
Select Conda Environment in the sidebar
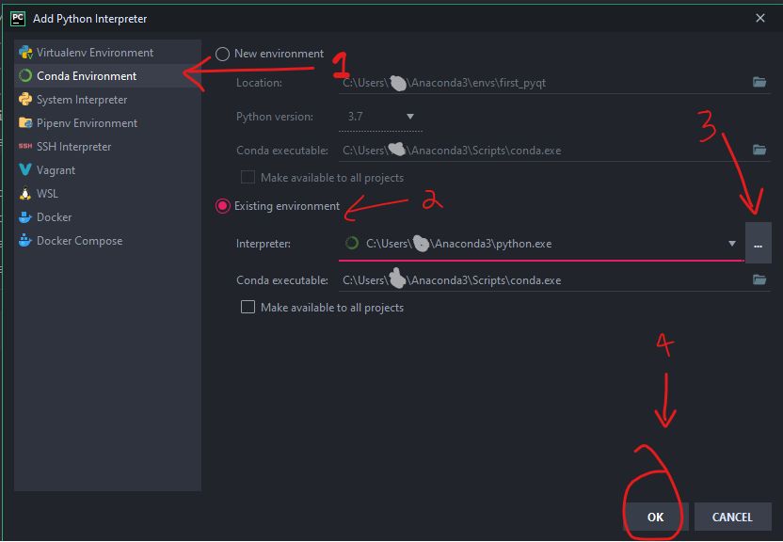pos(107,76)
